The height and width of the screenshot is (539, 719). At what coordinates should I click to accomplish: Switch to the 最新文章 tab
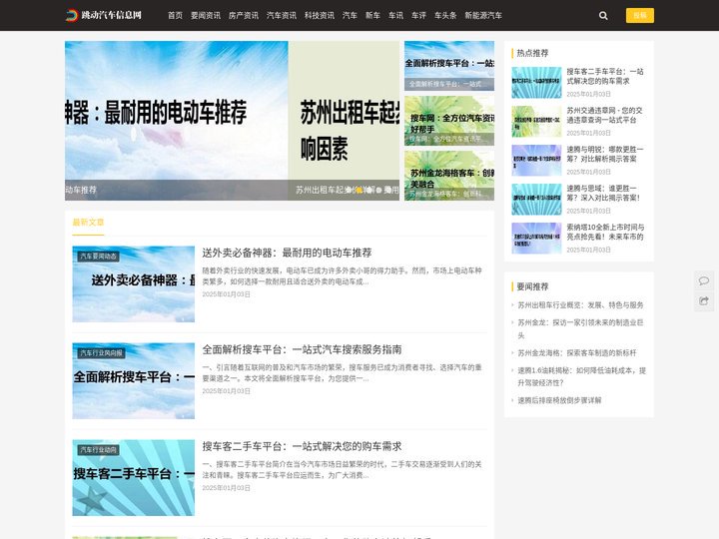pos(88,223)
